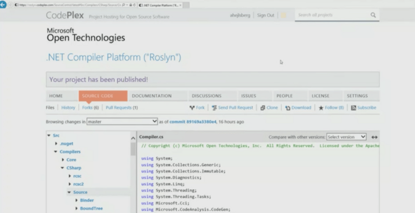Click the Download icon
Image resolution: width=415 pixels, height=213 pixels.
click(287, 107)
